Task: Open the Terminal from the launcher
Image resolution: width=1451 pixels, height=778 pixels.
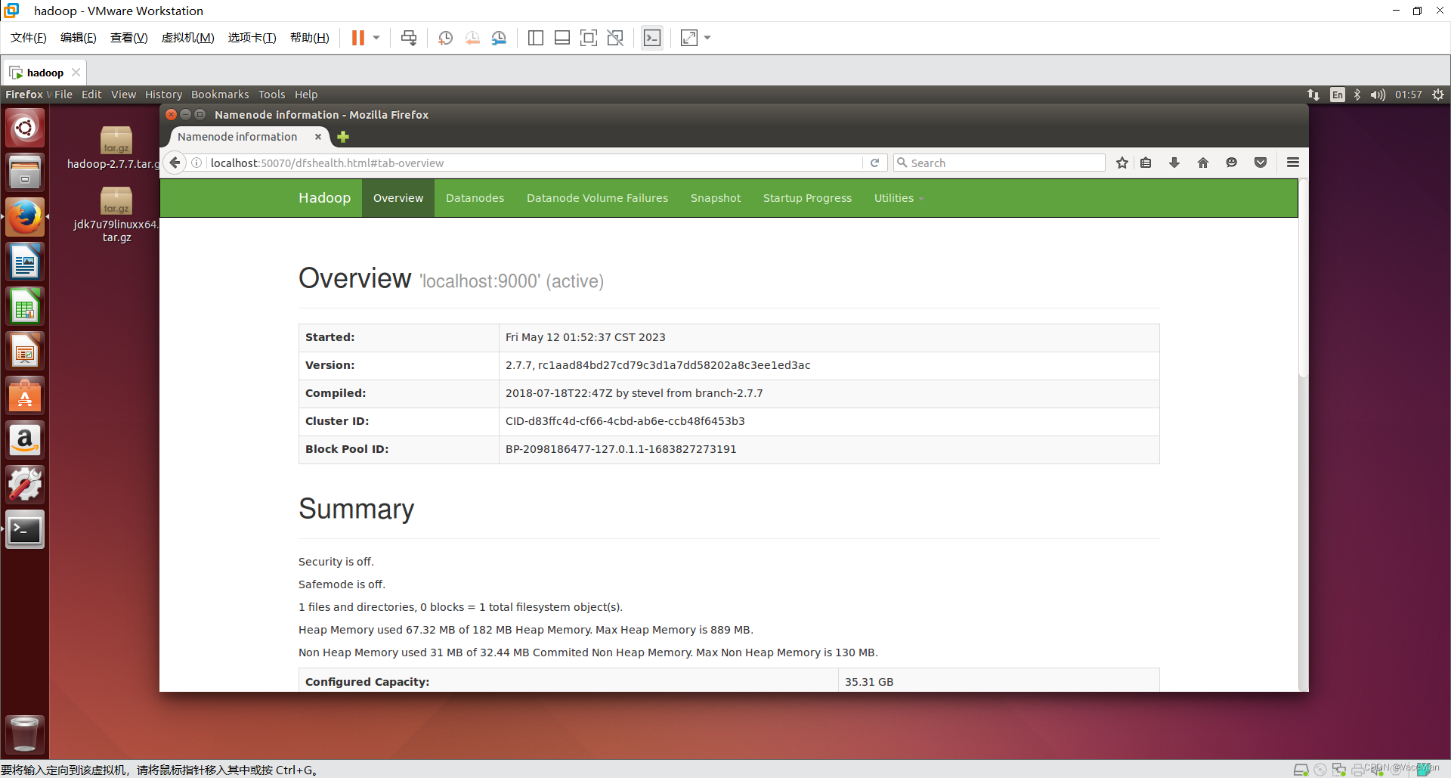Action: tap(25, 529)
